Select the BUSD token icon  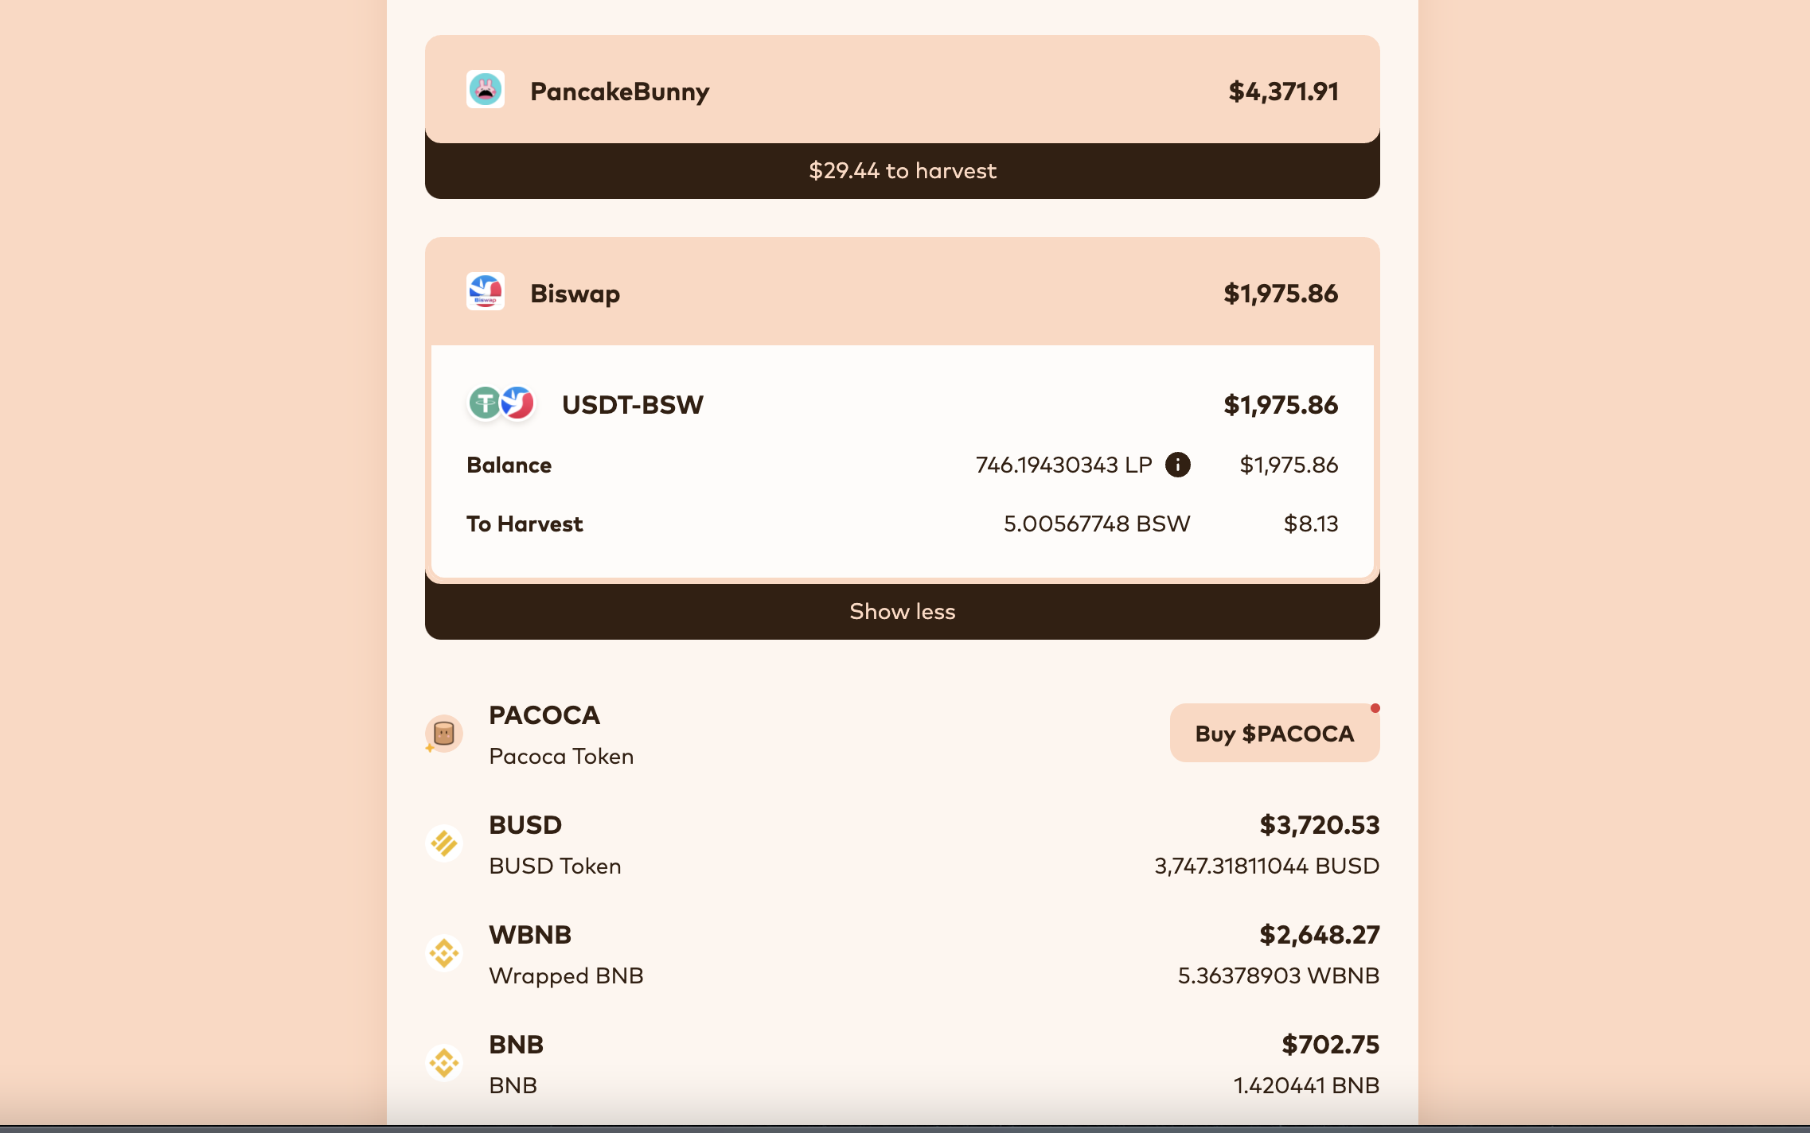click(443, 843)
